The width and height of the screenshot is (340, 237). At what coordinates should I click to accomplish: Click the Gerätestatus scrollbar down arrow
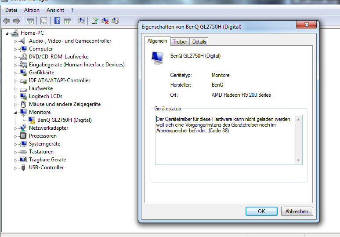pos(298,160)
